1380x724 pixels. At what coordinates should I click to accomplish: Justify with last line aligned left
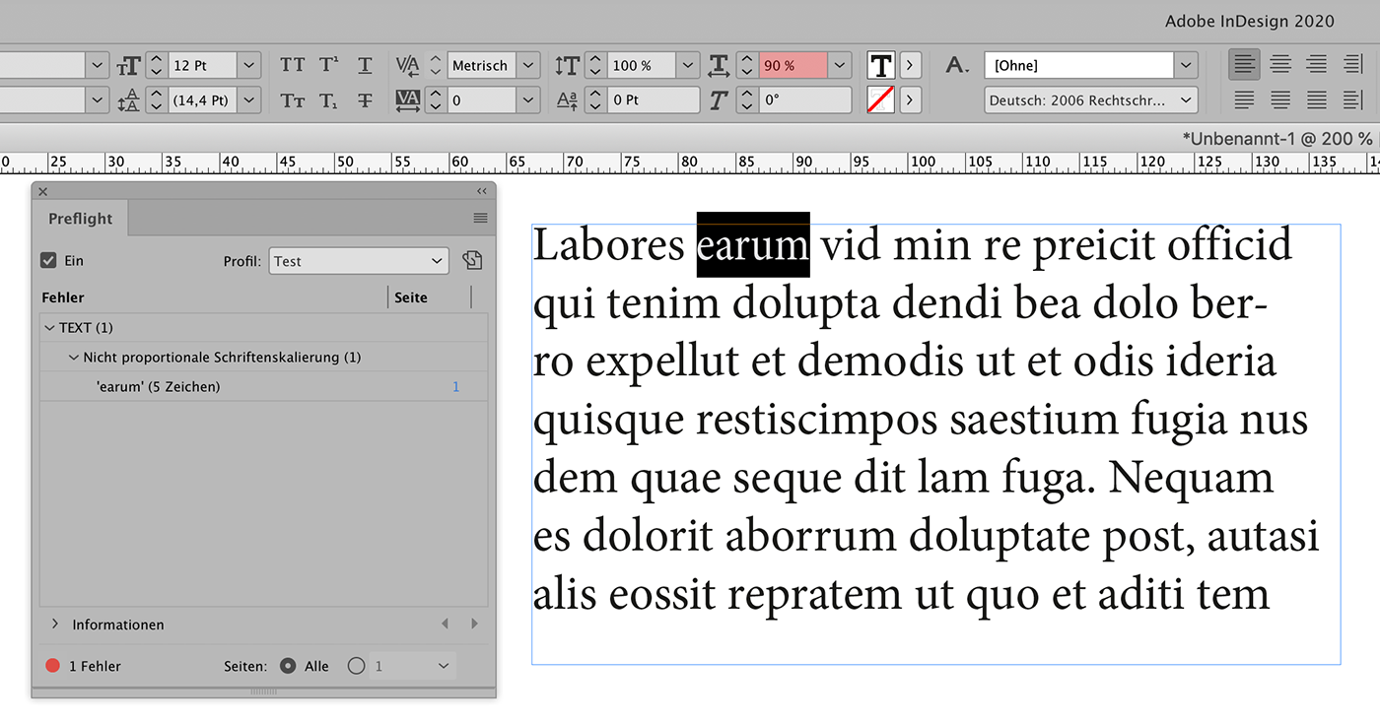[x=1245, y=99]
